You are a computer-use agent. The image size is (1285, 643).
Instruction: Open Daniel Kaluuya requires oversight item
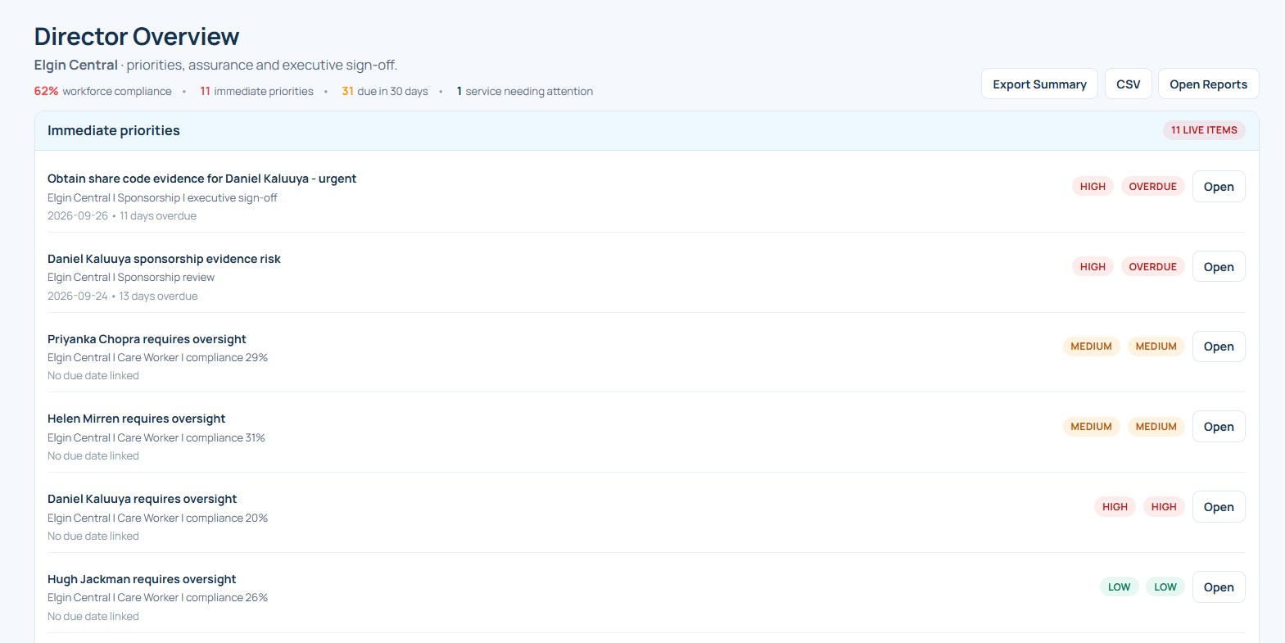[1219, 507]
